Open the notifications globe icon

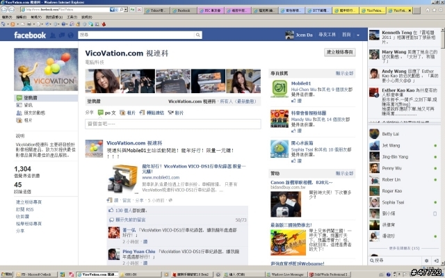(70, 35)
